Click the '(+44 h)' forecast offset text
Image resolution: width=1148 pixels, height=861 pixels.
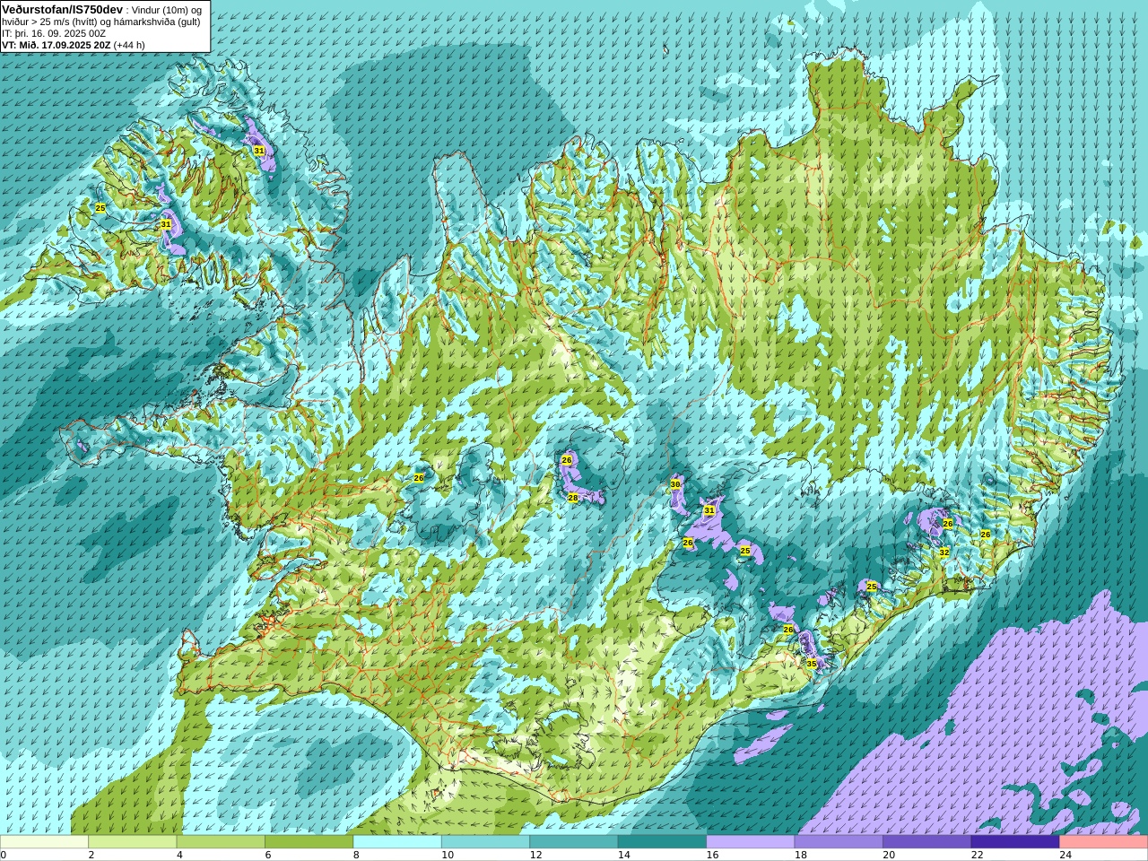129,45
